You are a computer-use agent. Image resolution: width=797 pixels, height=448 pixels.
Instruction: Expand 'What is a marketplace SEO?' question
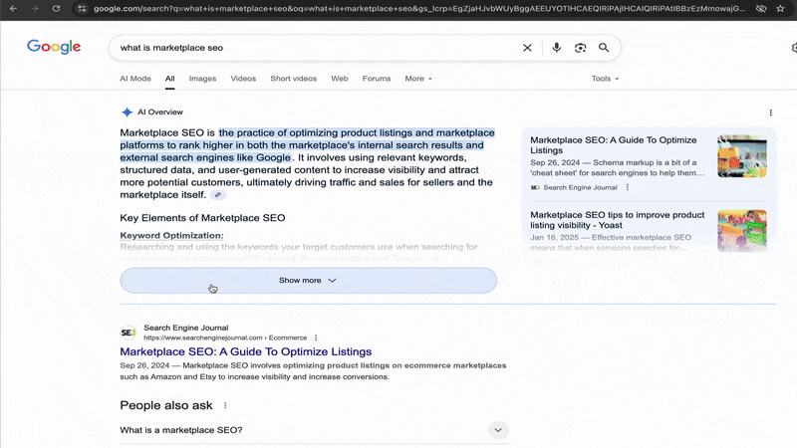[x=497, y=430]
